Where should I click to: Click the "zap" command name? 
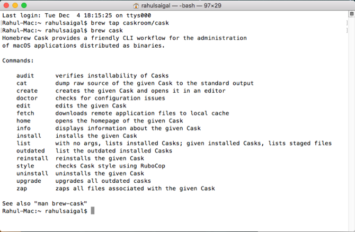(22, 188)
